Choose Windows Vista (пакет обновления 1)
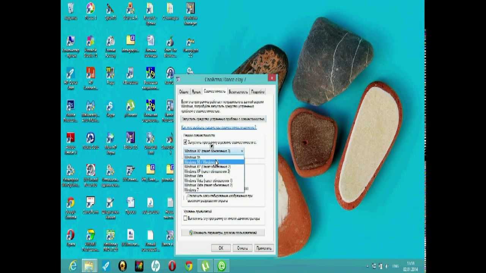 214,180
